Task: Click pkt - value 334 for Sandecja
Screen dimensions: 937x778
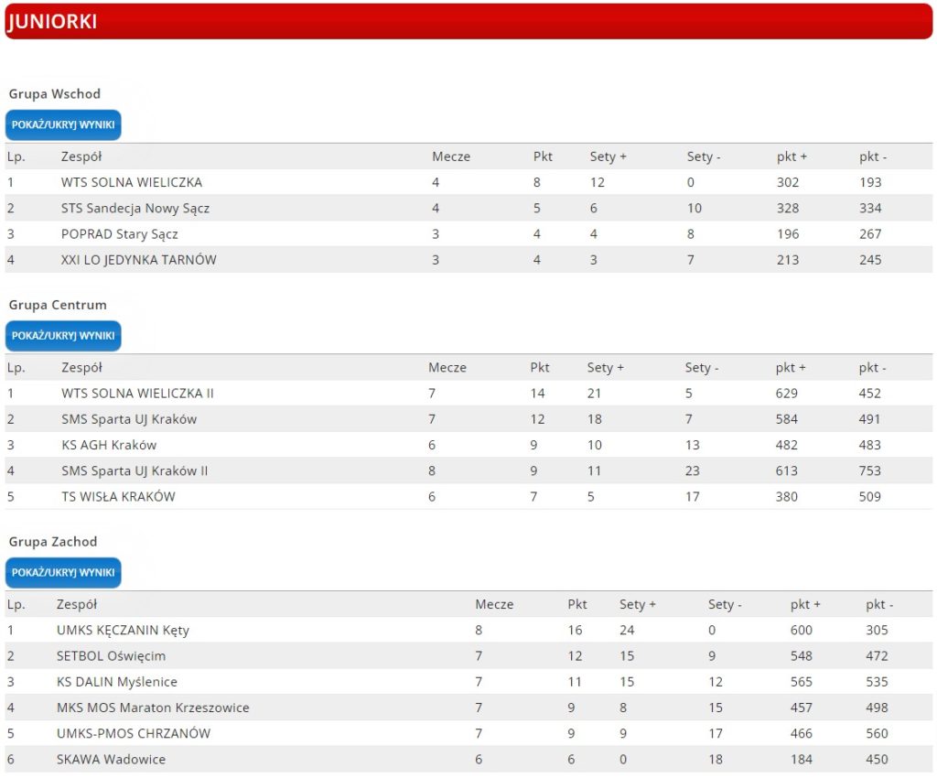Action: click(x=870, y=208)
